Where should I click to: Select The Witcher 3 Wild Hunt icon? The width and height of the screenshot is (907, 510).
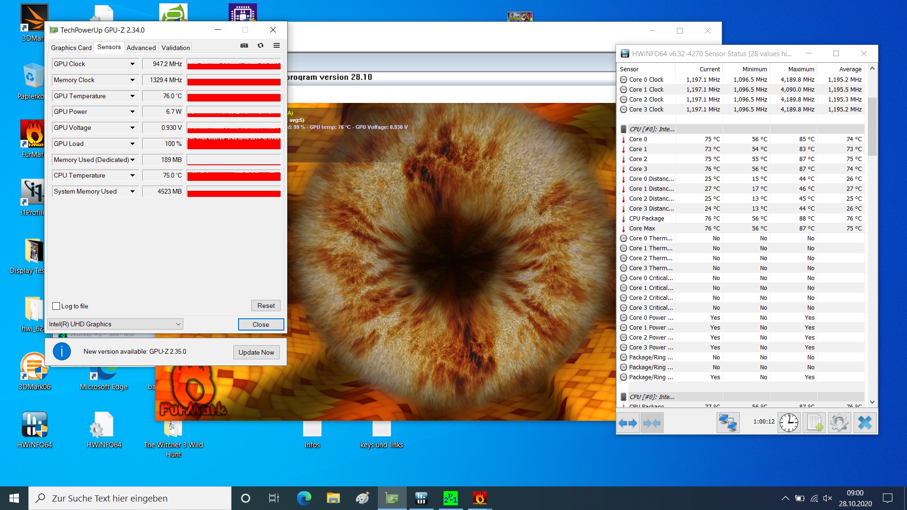pyautogui.click(x=173, y=439)
